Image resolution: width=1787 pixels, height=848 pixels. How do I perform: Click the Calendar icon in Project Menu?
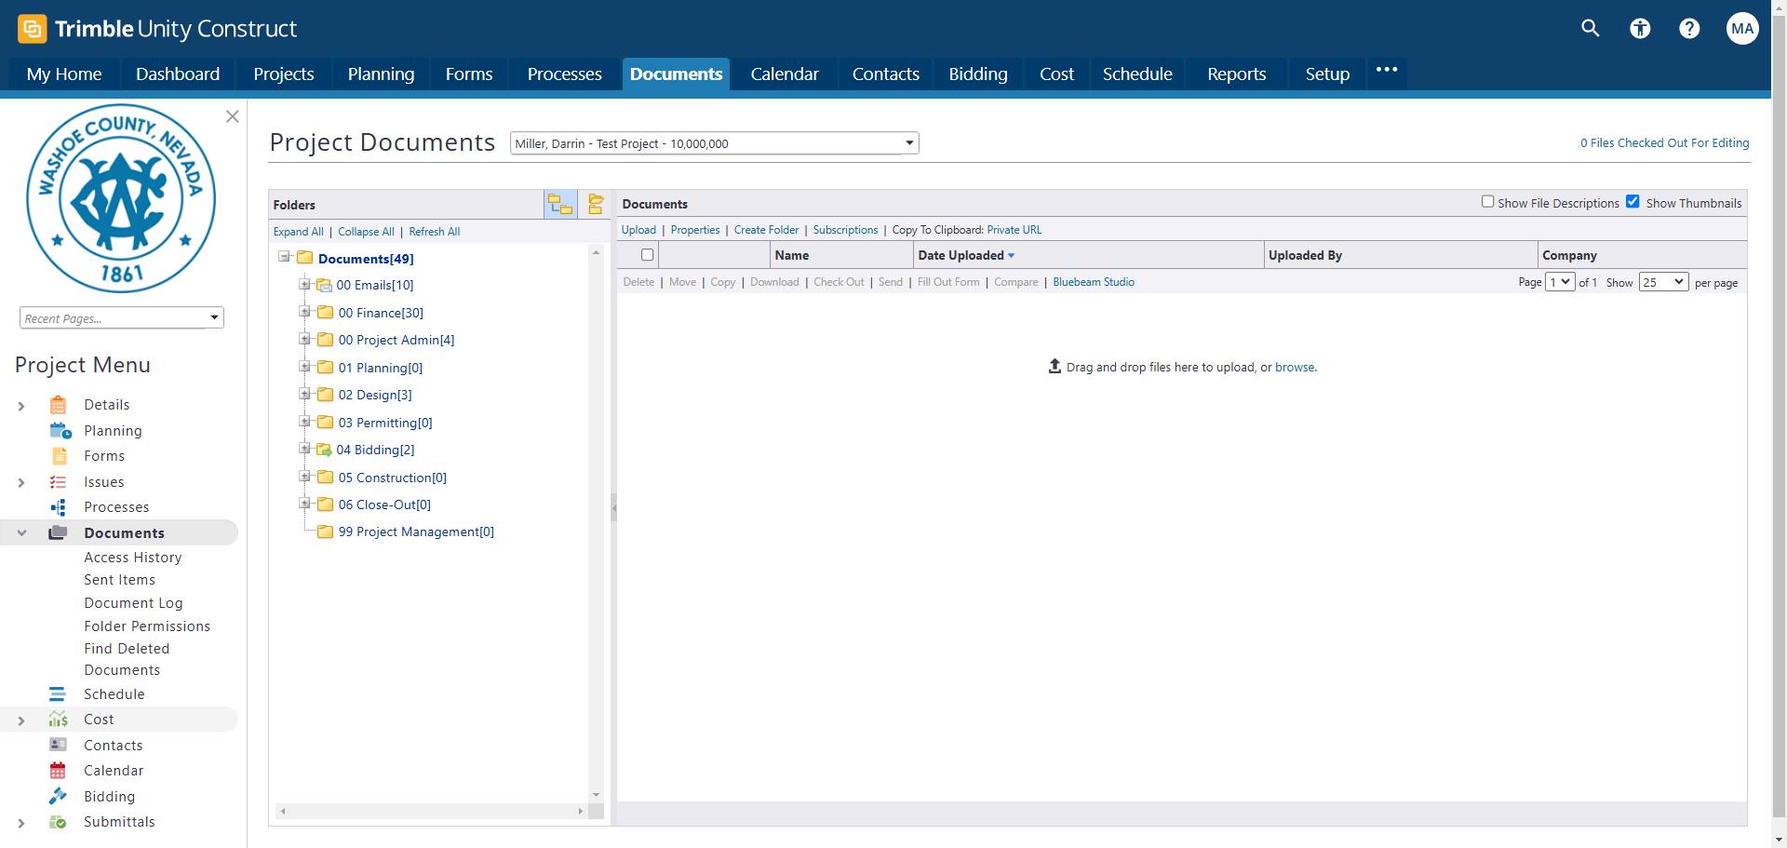58,771
